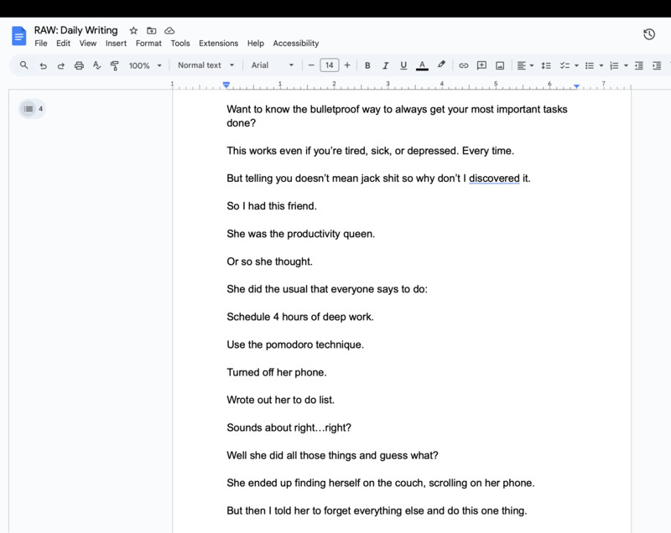Expand checklist menu arrow
The height and width of the screenshot is (533, 671).
[576, 66]
